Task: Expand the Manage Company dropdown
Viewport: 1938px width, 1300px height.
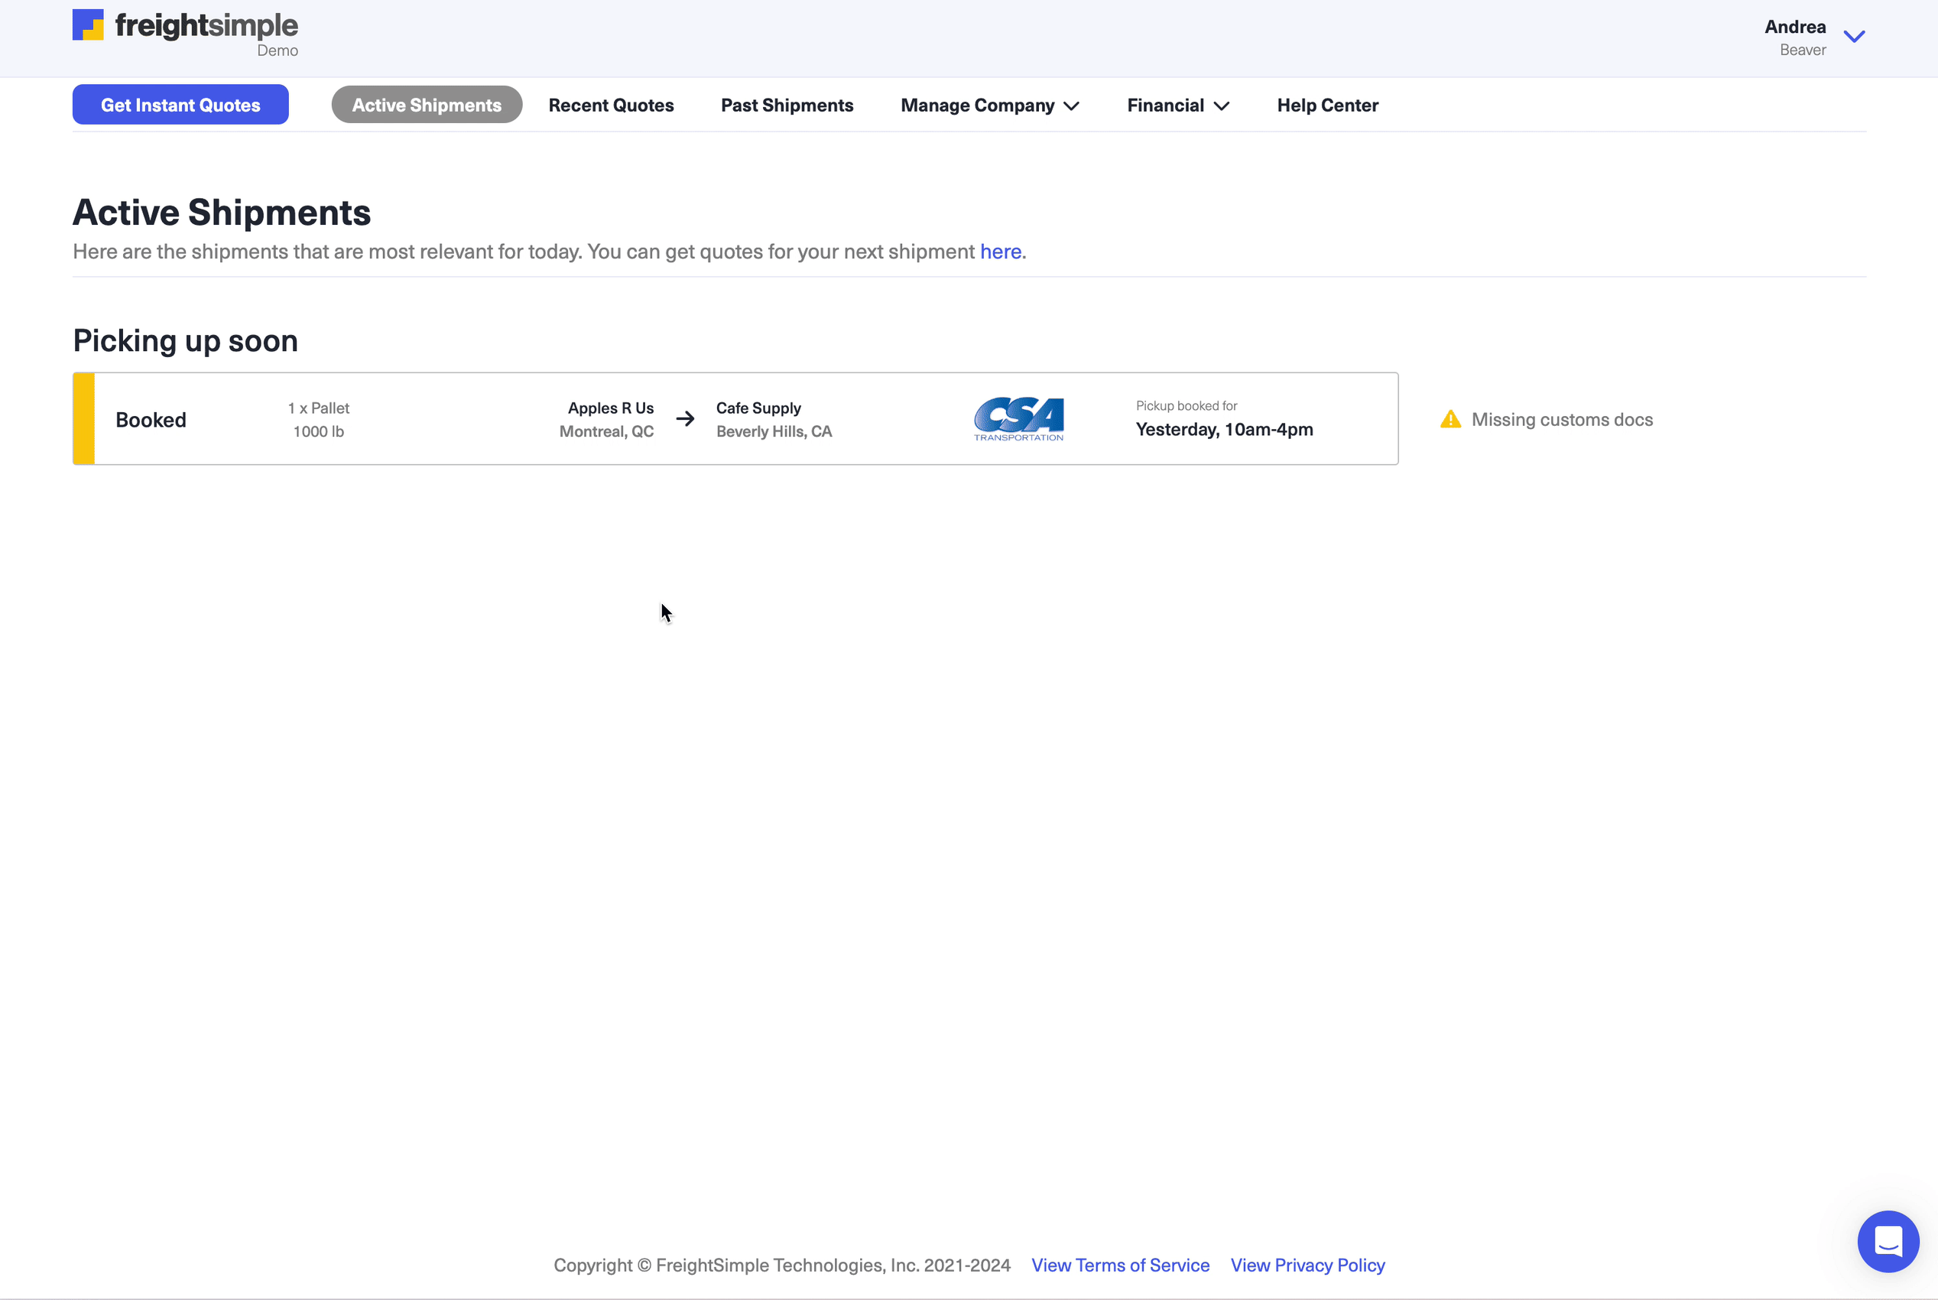Action: pos(989,106)
